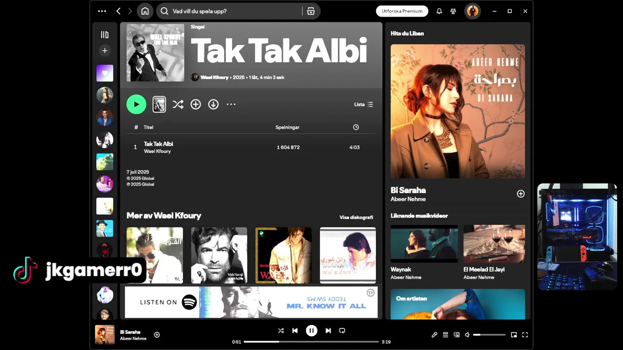Click the Tak Tak Albi cover art
Image resolution: width=623 pixels, height=350 pixels.
coord(155,52)
